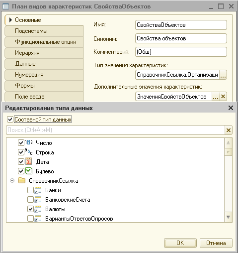The image size is (238, 253).
Task: Click scrollbar up arrow in type list
Action: tap(228, 143)
